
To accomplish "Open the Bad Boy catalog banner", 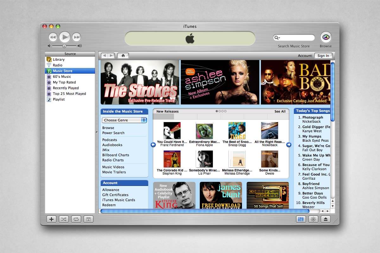I will tap(295, 82).
